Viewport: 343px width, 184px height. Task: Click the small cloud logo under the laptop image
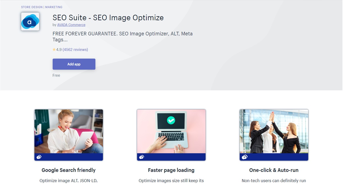pyautogui.click(x=141, y=157)
